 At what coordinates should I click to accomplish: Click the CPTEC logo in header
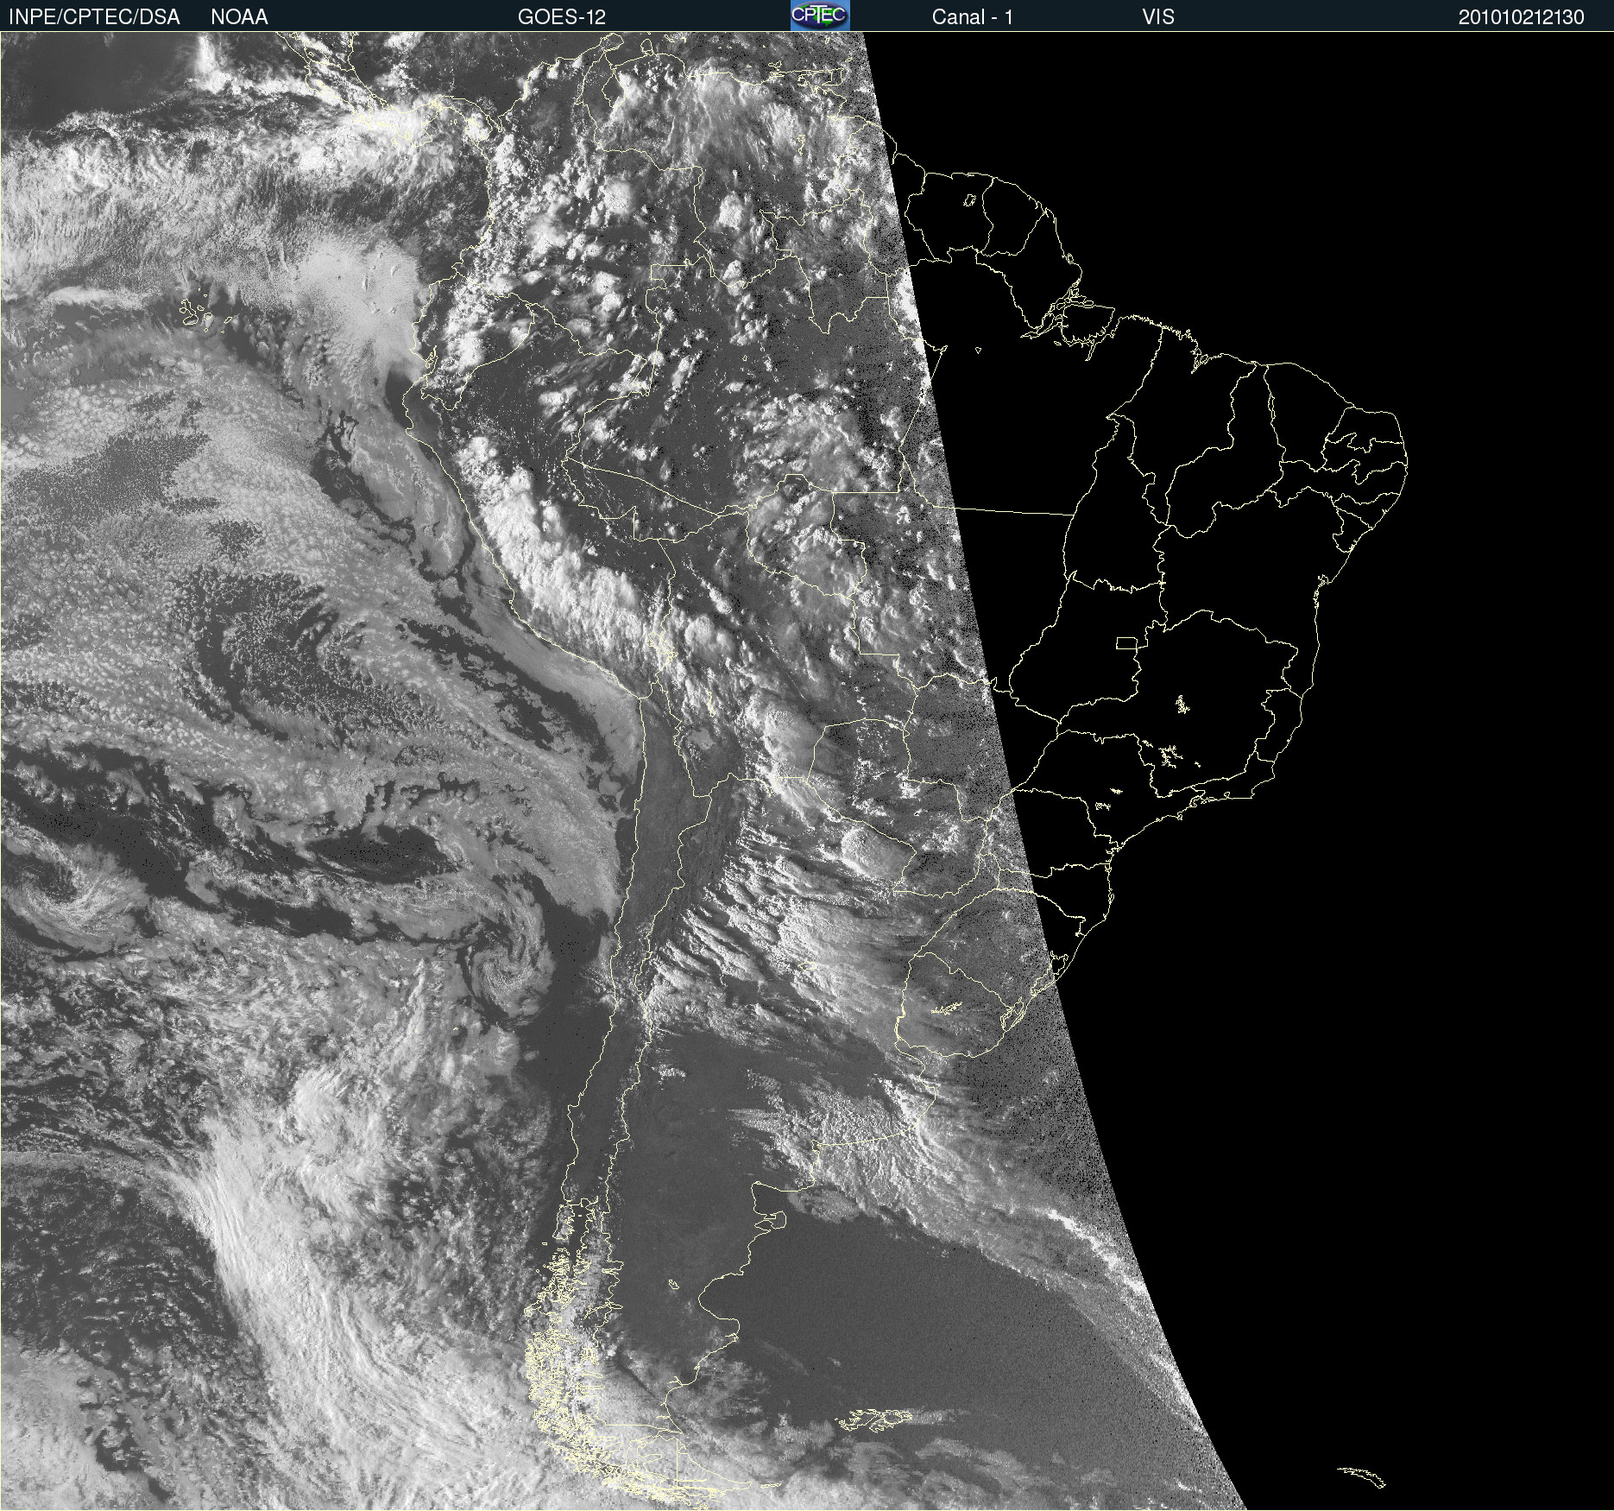(819, 16)
